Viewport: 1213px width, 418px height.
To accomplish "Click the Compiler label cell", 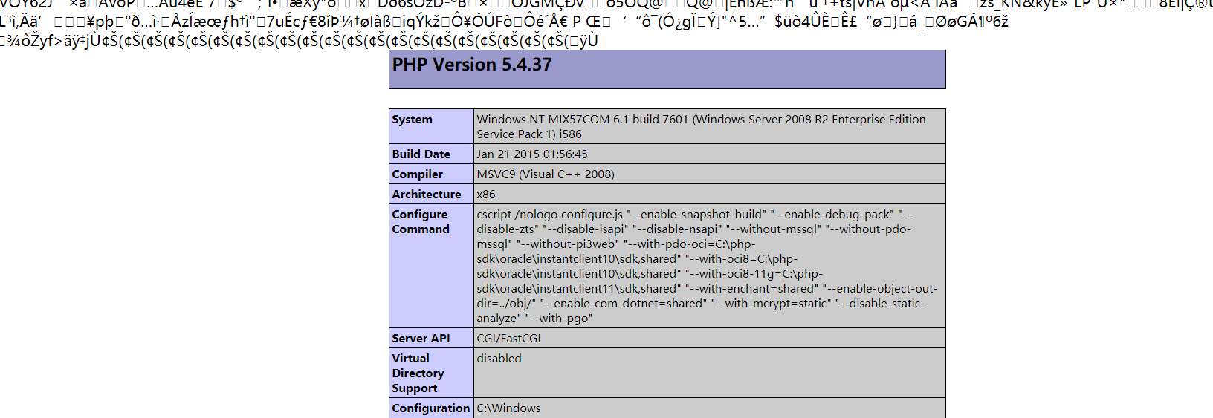I will point(418,174).
